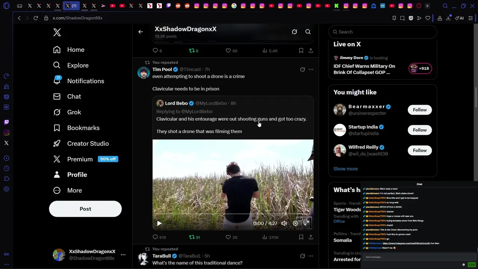Image resolution: width=478 pixels, height=269 pixels.
Task: Take a snapshot with the camera frame icon
Action: (x=402, y=18)
